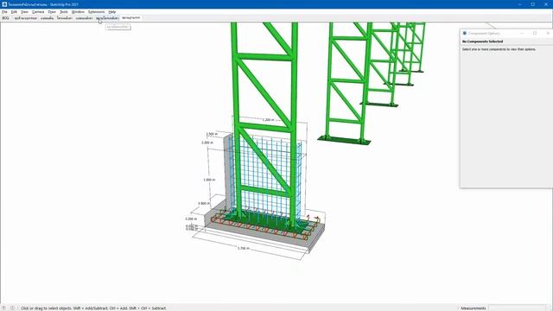
Task: Open the Help menu
Action: 112,11
